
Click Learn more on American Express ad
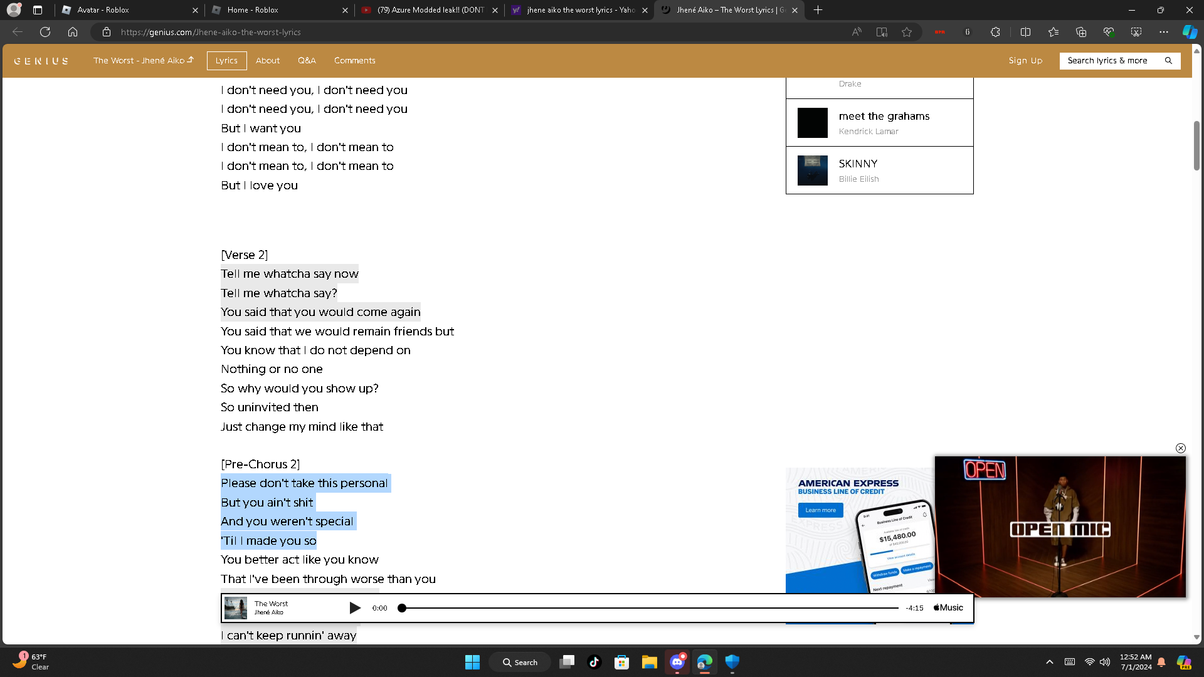[820, 510]
